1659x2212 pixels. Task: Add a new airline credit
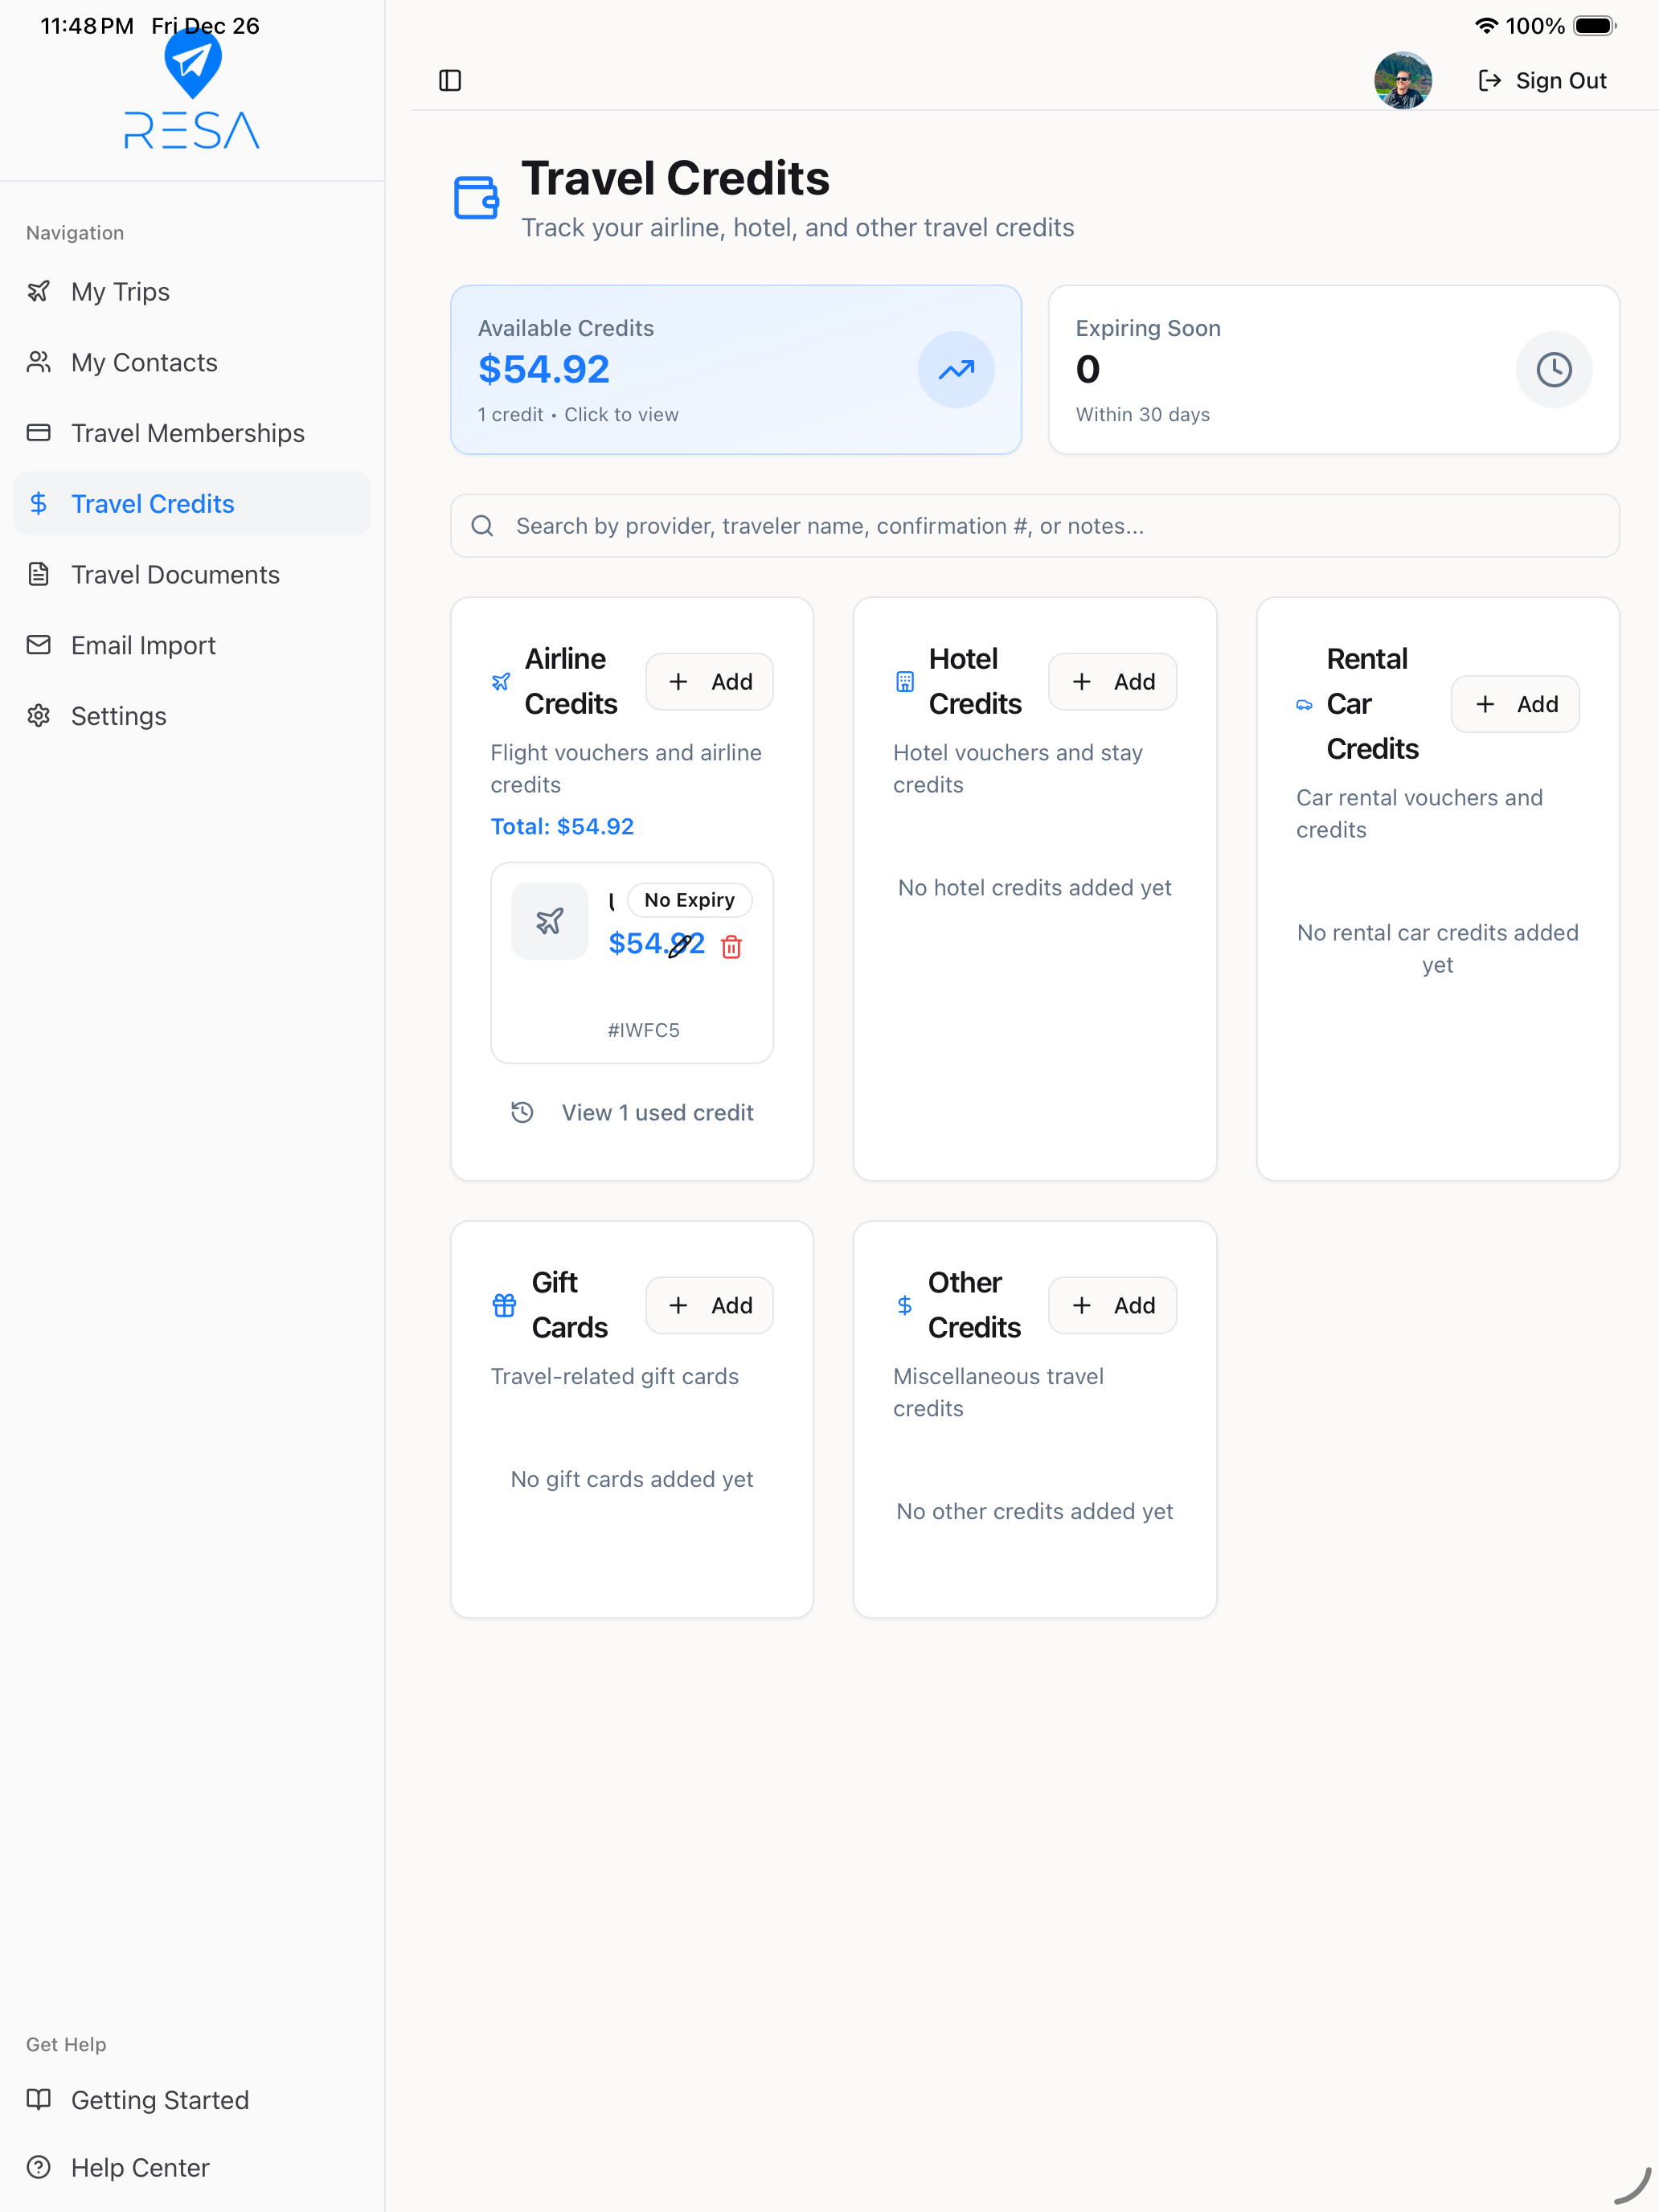(710, 682)
